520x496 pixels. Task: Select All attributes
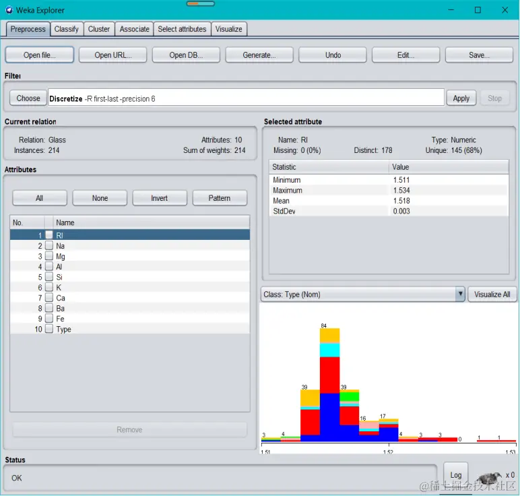(40, 198)
